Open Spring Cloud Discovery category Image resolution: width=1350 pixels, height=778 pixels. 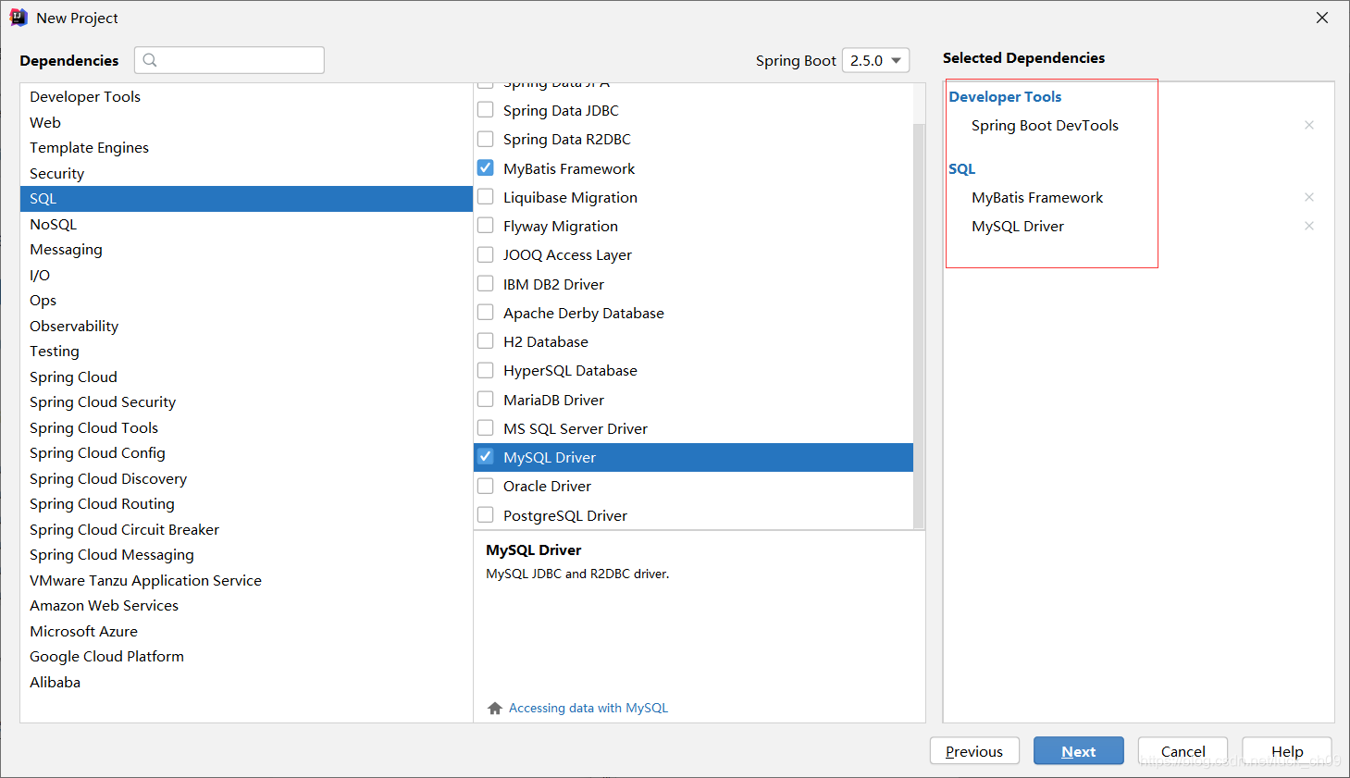(x=246, y=478)
